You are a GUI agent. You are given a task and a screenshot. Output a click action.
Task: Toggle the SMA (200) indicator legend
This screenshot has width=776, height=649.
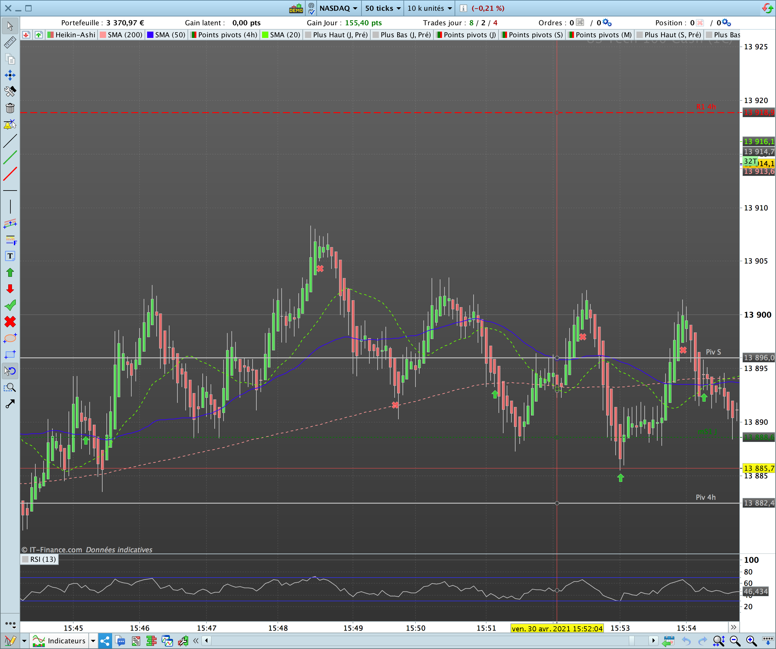pos(121,35)
